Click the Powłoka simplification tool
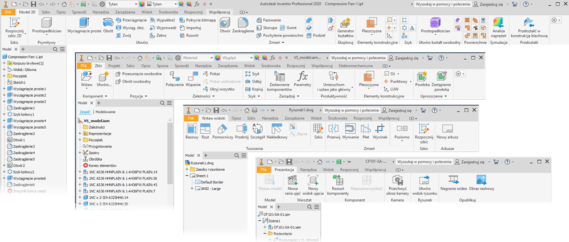Image resolution: width=569 pixels, height=242 pixels. [422, 80]
